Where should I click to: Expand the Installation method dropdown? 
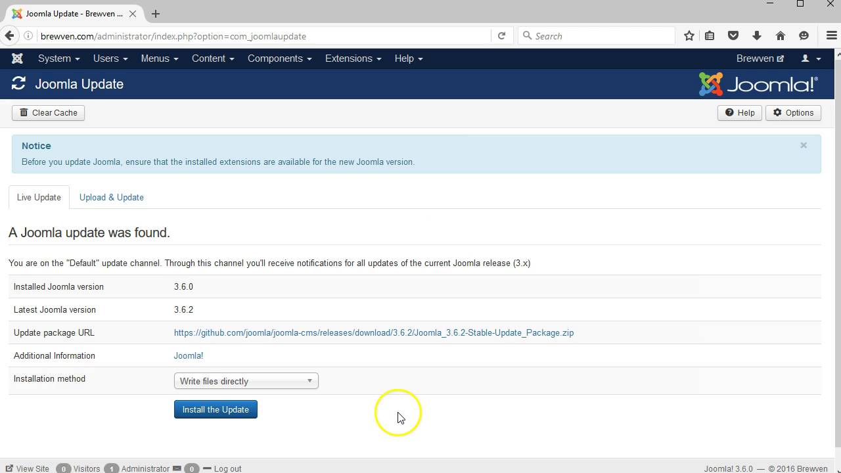(x=246, y=381)
